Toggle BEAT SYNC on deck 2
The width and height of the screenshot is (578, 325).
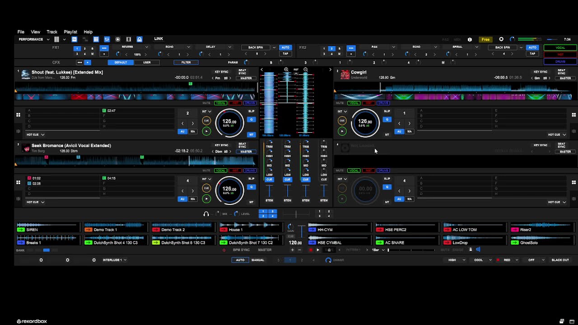[562, 72]
